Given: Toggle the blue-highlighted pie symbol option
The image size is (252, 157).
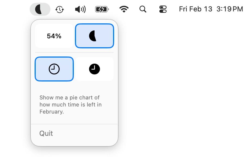Looking at the screenshot, I should [94, 36].
